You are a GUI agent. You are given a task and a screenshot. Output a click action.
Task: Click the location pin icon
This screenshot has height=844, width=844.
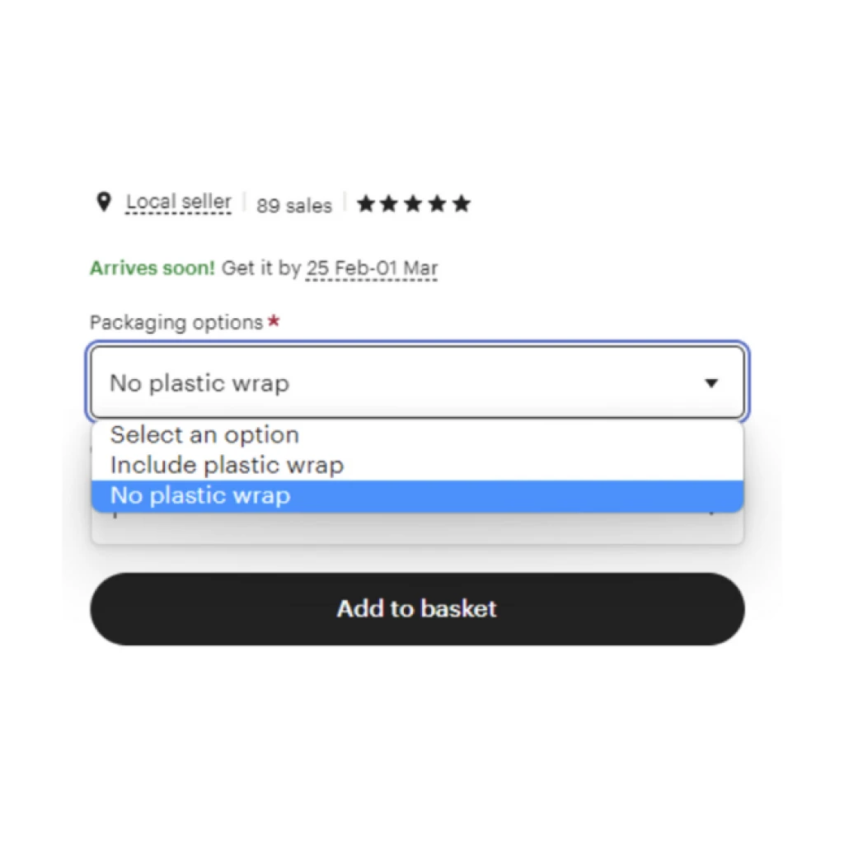coord(104,202)
